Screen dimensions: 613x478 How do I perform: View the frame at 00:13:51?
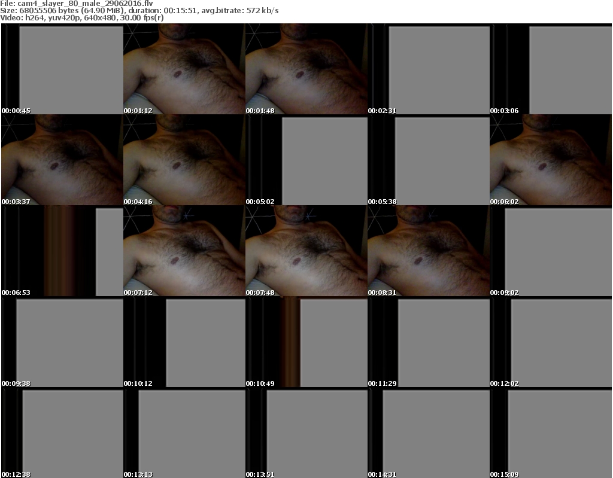point(306,433)
